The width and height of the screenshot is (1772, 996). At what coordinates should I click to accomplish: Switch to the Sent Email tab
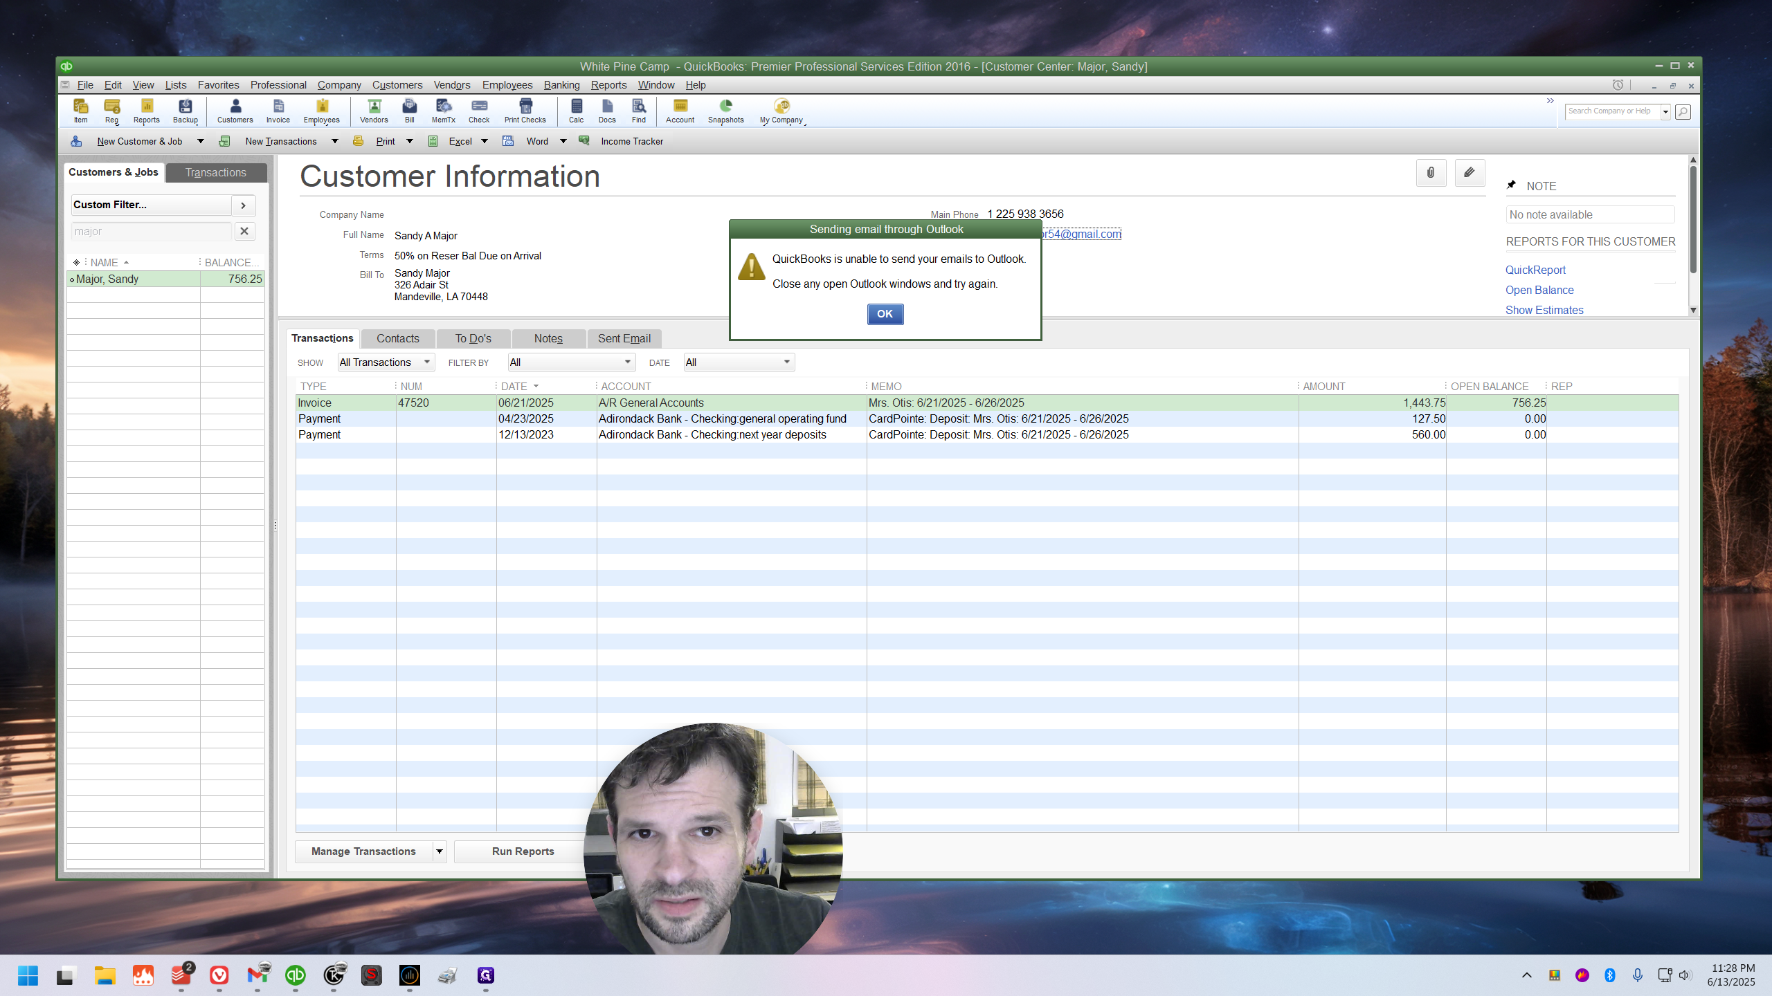(x=624, y=338)
